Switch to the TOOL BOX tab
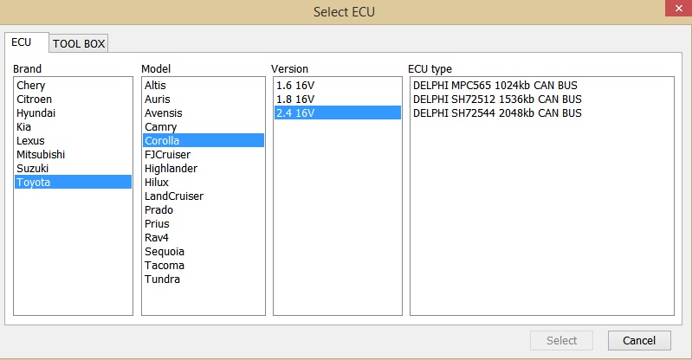This screenshot has width=692, height=360. pyautogui.click(x=79, y=43)
